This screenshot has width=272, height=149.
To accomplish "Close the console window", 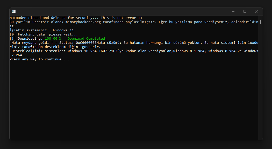I will [x=256, y=11].
